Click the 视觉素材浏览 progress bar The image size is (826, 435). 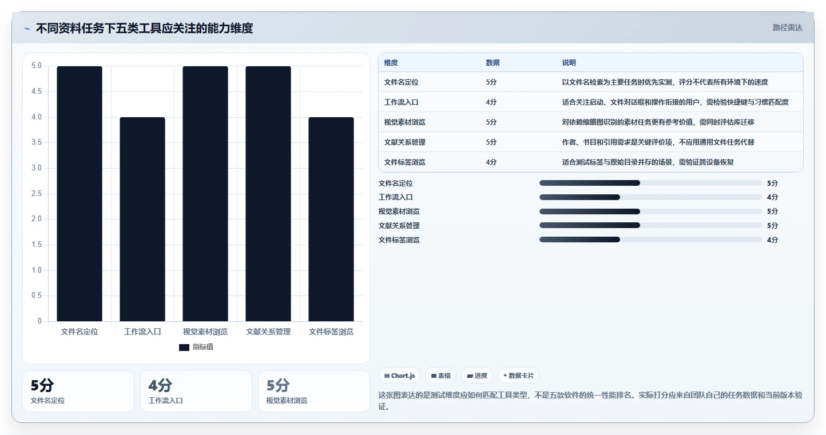pos(651,211)
